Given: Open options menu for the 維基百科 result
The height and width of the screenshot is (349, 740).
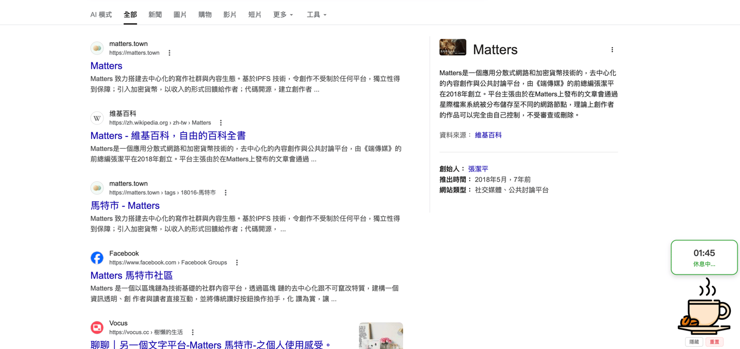Looking at the screenshot, I should [220, 123].
